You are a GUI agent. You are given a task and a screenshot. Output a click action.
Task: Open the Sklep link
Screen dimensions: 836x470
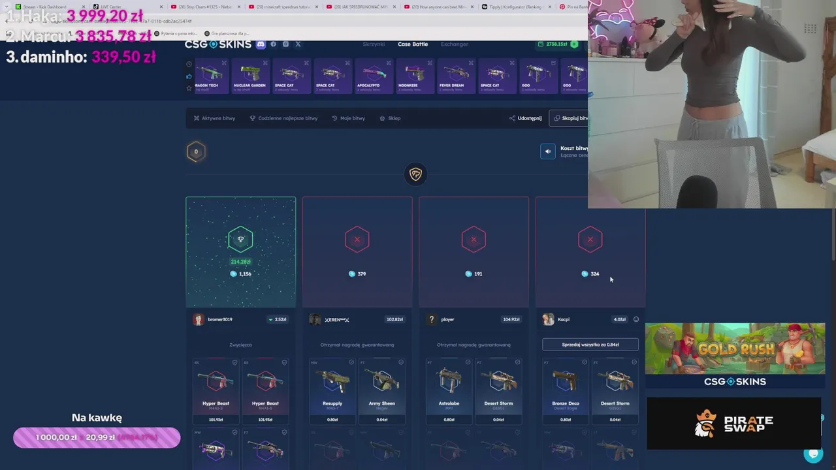(x=390, y=118)
